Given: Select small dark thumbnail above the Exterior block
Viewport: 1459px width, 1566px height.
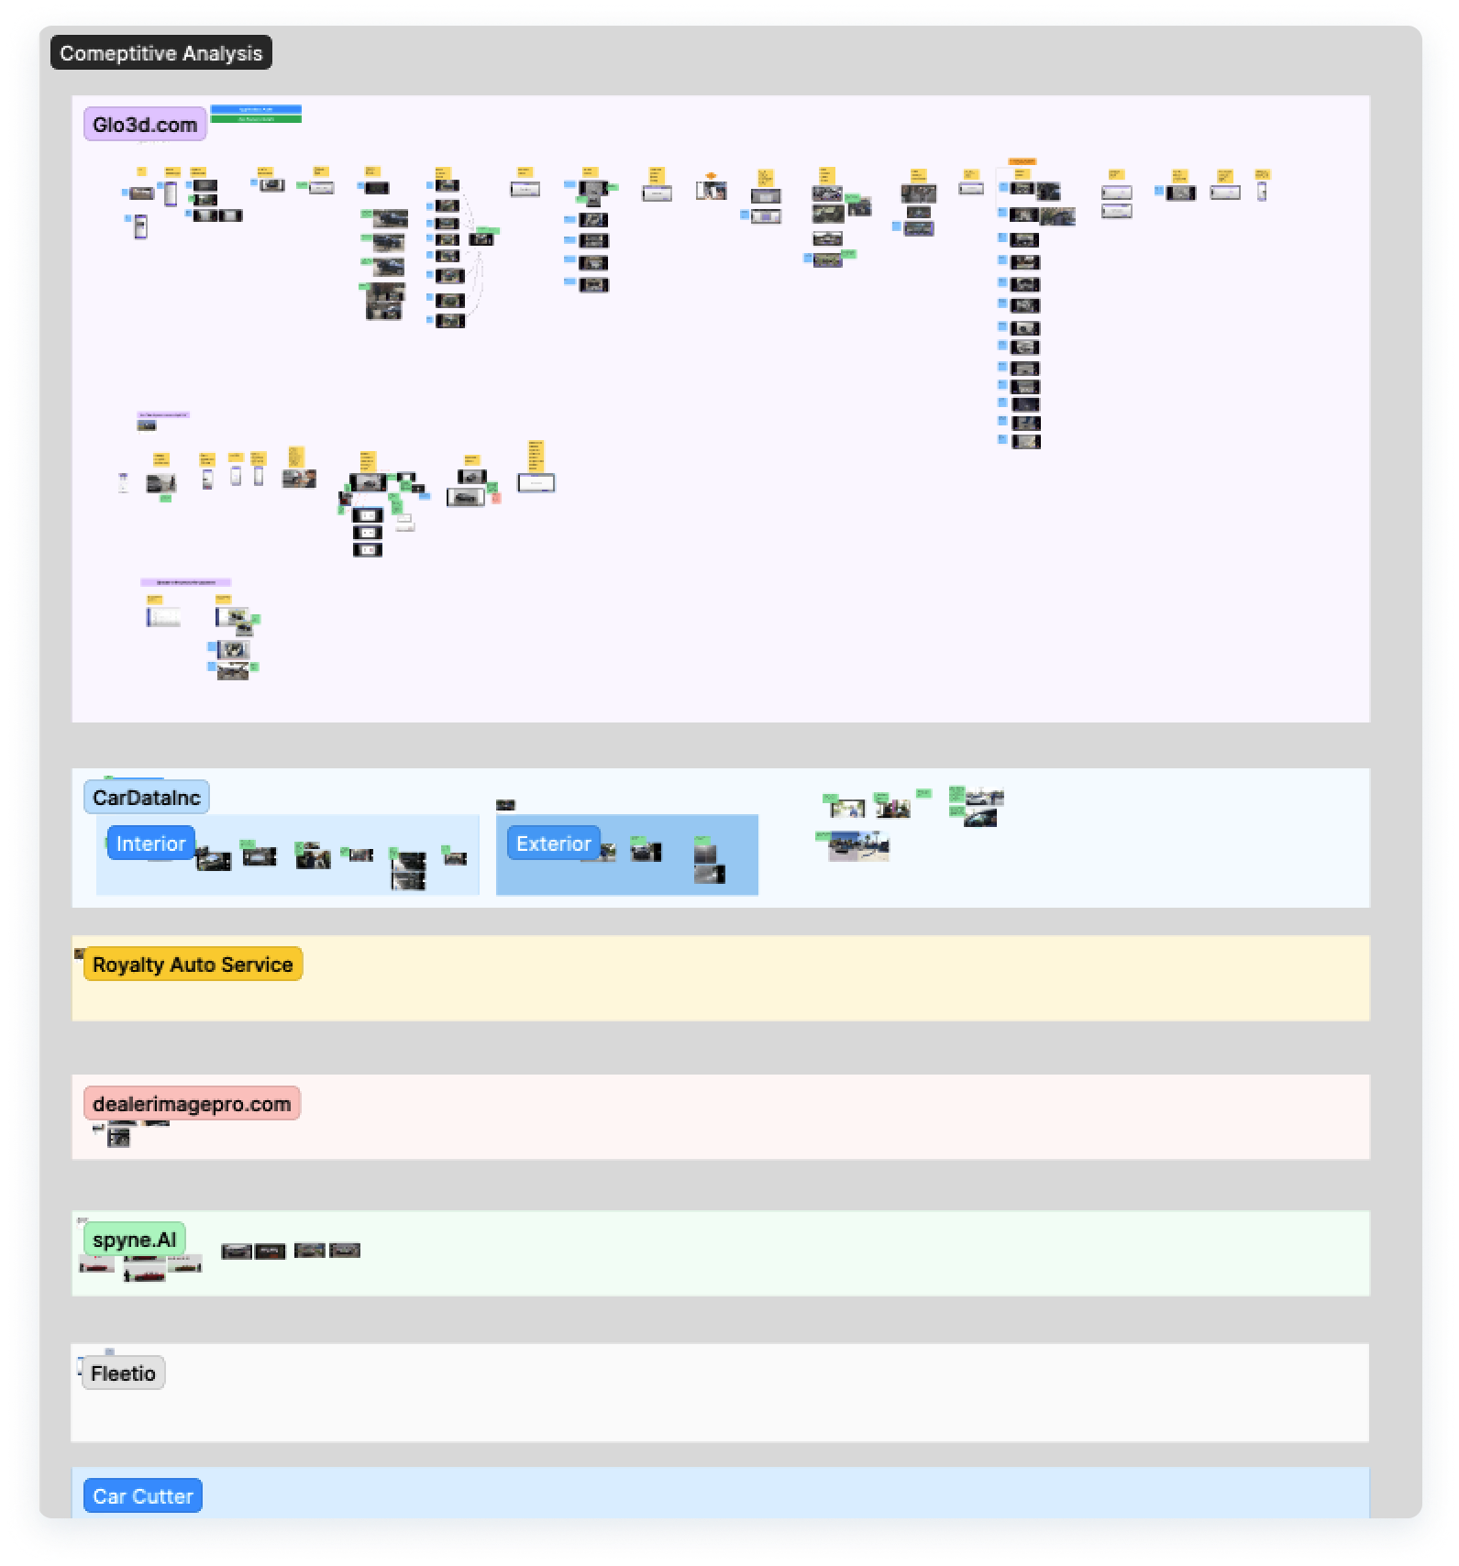Looking at the screenshot, I should (505, 805).
